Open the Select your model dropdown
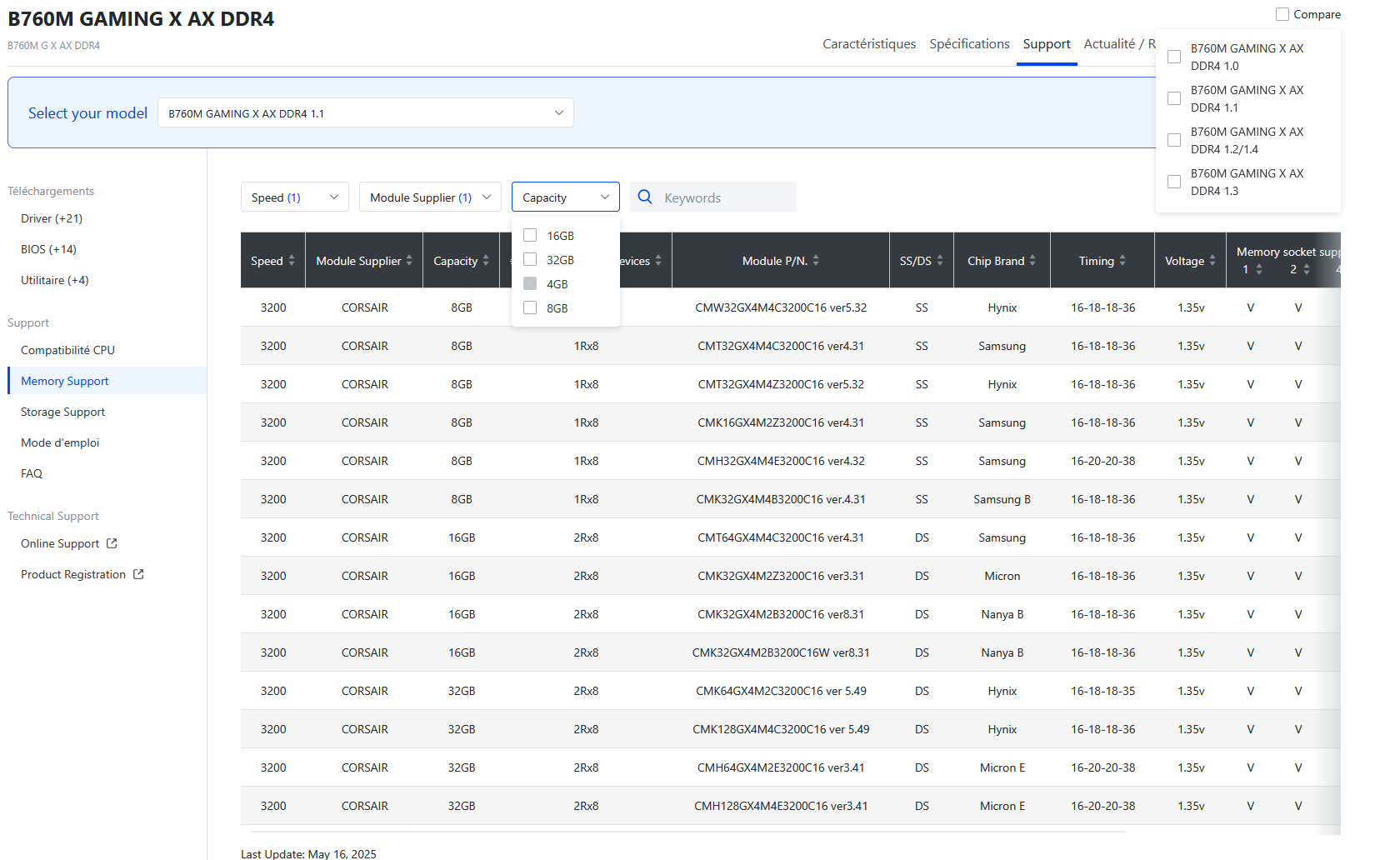The image size is (1380, 860). pos(365,113)
